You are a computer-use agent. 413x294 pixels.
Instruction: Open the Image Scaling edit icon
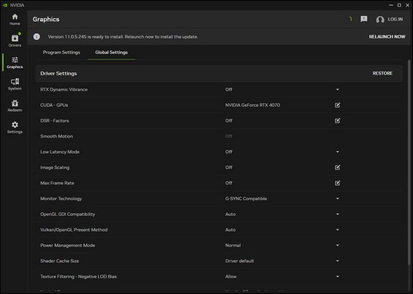pos(337,167)
